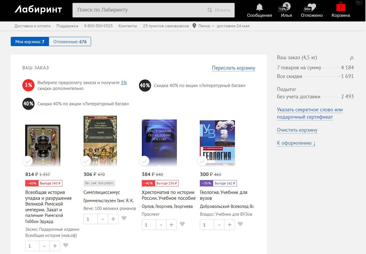366x254 pixels.
Task: Increase quantity of Геология textbook
Action: (229, 225)
